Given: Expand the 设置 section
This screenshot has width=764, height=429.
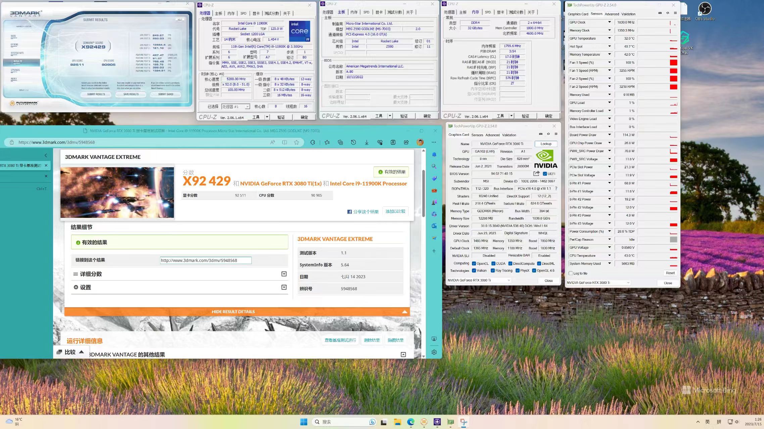Looking at the screenshot, I should [x=284, y=287].
